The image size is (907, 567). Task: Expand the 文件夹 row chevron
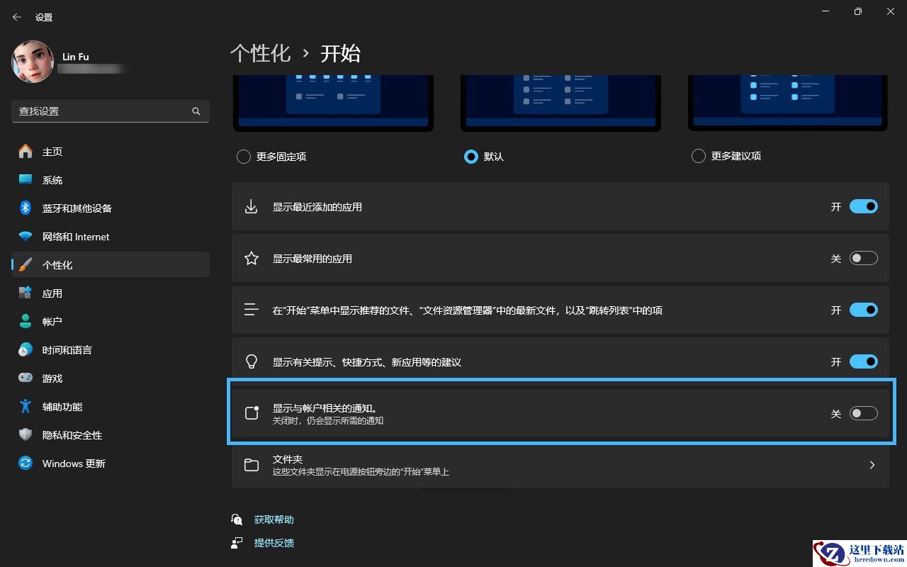872,465
